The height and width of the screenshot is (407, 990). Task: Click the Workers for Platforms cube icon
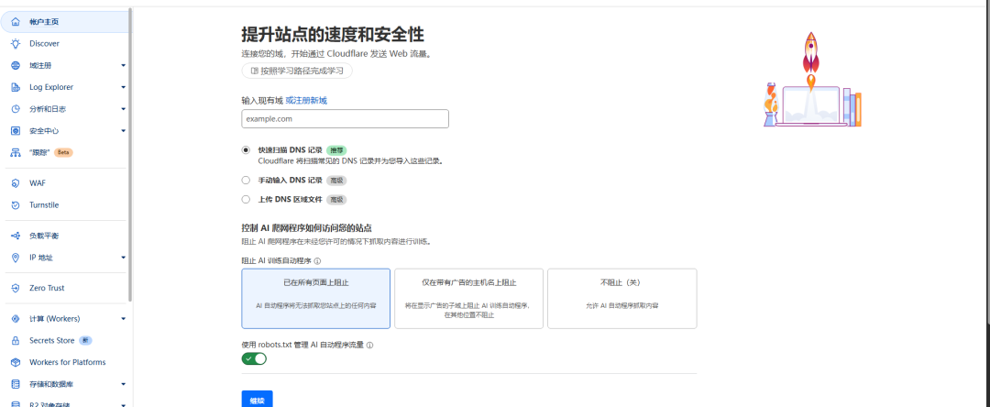pos(16,362)
